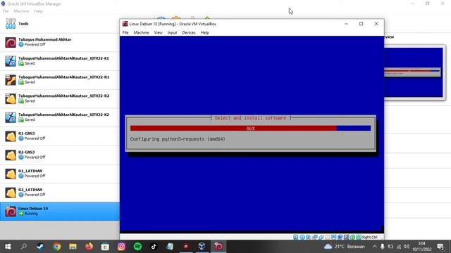The image size is (451, 253).
Task: Open File Explorer from the taskbar
Action: [x=73, y=247]
